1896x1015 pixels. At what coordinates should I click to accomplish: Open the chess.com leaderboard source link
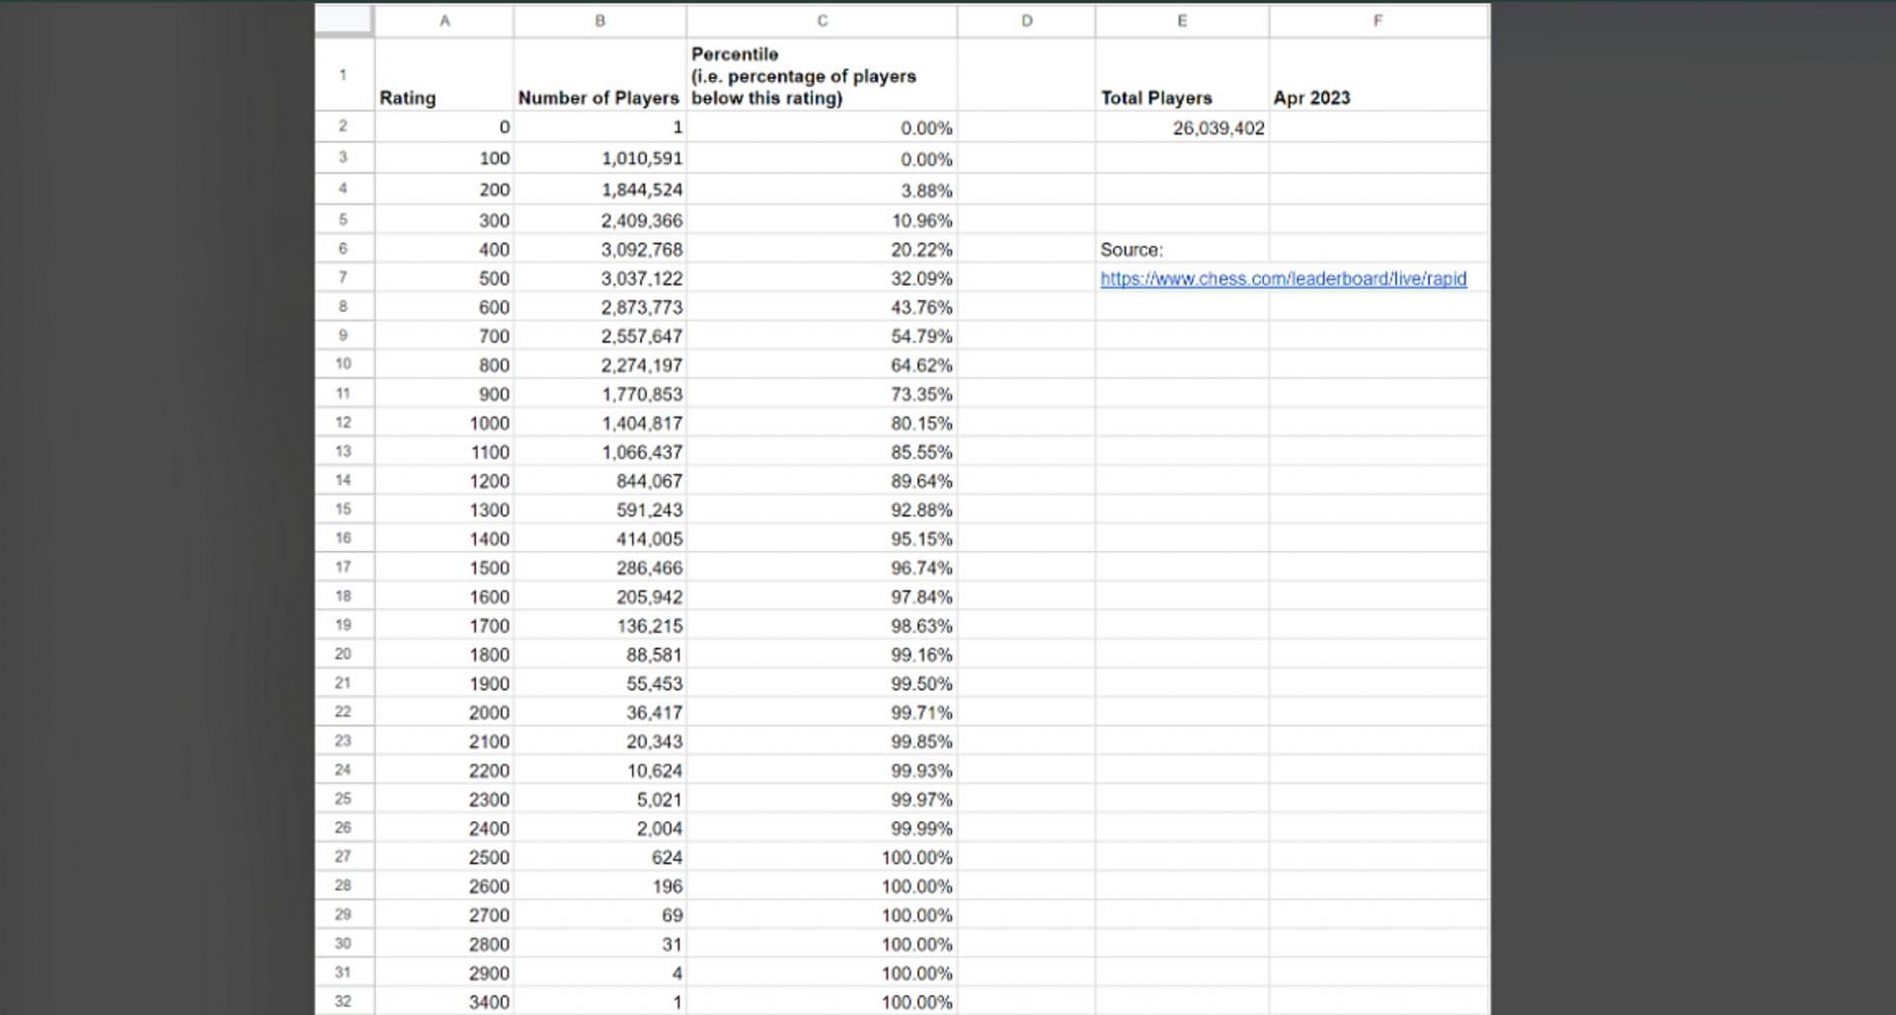[x=1282, y=279]
